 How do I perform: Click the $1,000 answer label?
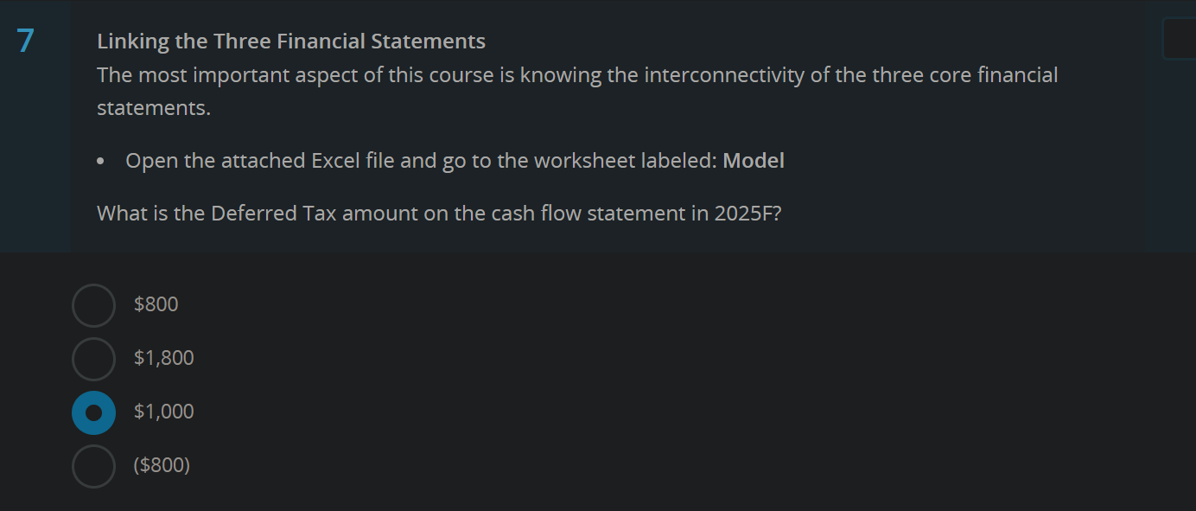click(x=163, y=412)
